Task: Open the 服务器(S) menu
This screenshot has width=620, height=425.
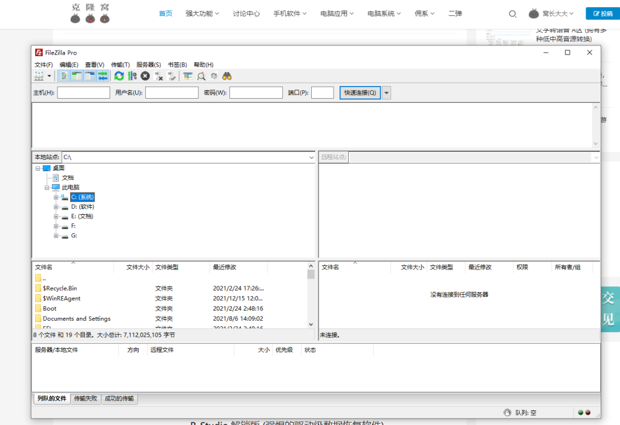Action: [149, 64]
